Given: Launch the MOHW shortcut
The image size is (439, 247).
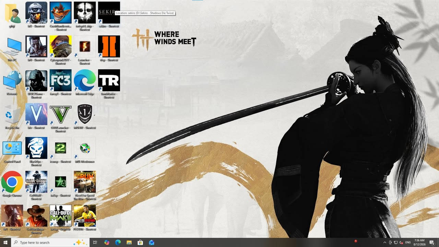Looking at the screenshot, I should point(85,115).
